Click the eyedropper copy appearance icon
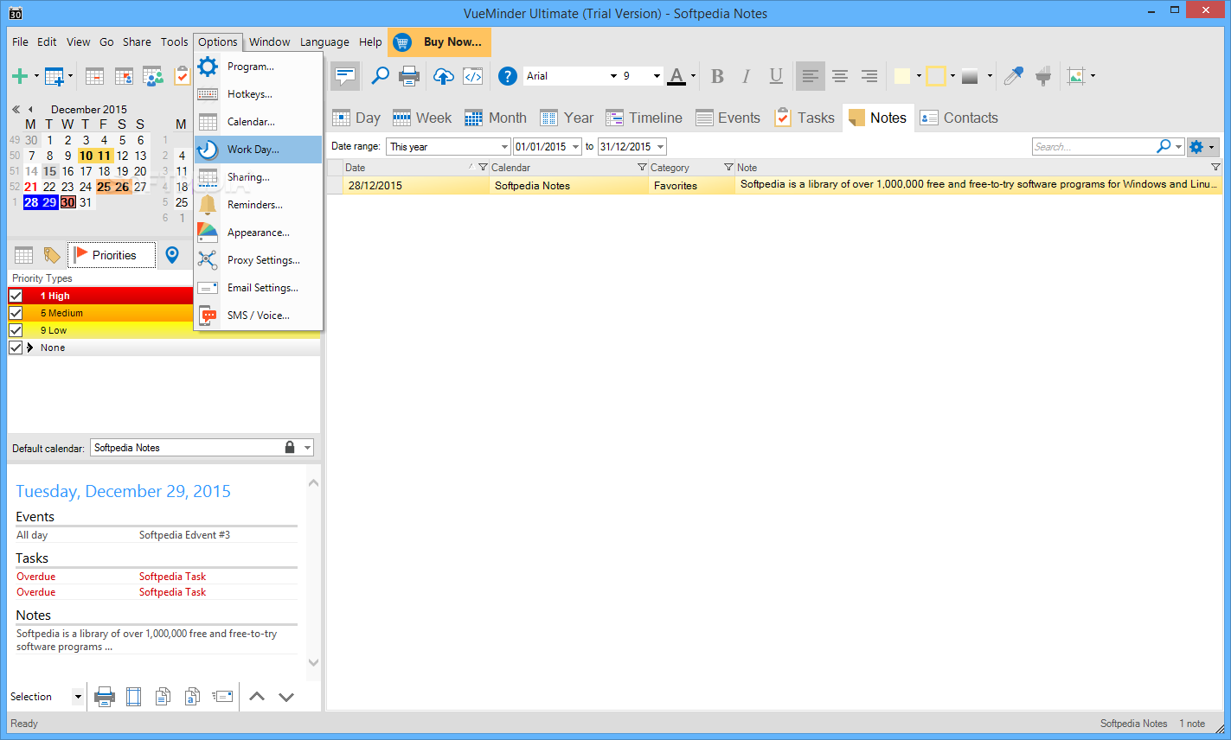The image size is (1231, 740). [1013, 76]
